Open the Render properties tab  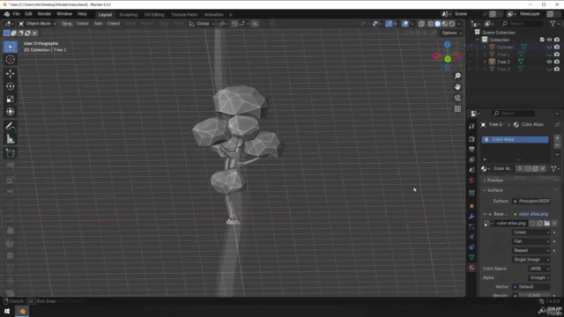coord(471,139)
